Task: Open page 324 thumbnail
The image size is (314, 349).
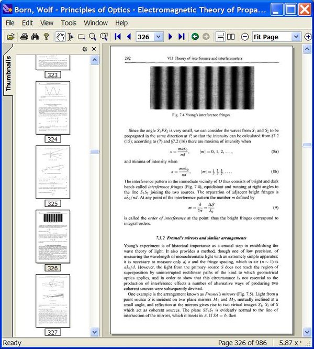Action: [x=53, y=108]
